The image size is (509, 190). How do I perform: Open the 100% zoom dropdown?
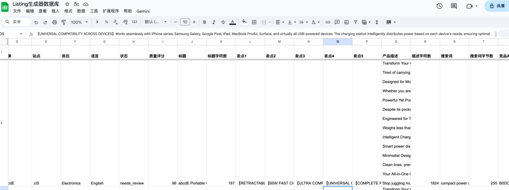pyautogui.click(x=79, y=22)
